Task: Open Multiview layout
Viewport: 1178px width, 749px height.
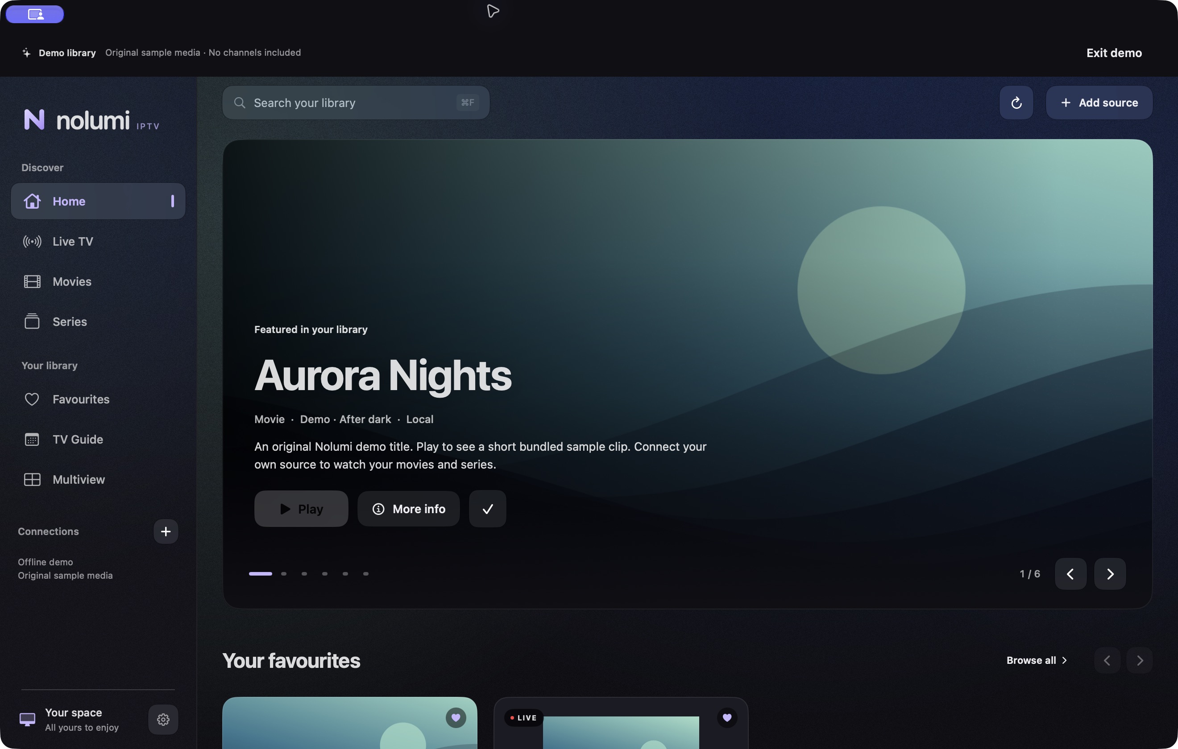Action: 98,479
